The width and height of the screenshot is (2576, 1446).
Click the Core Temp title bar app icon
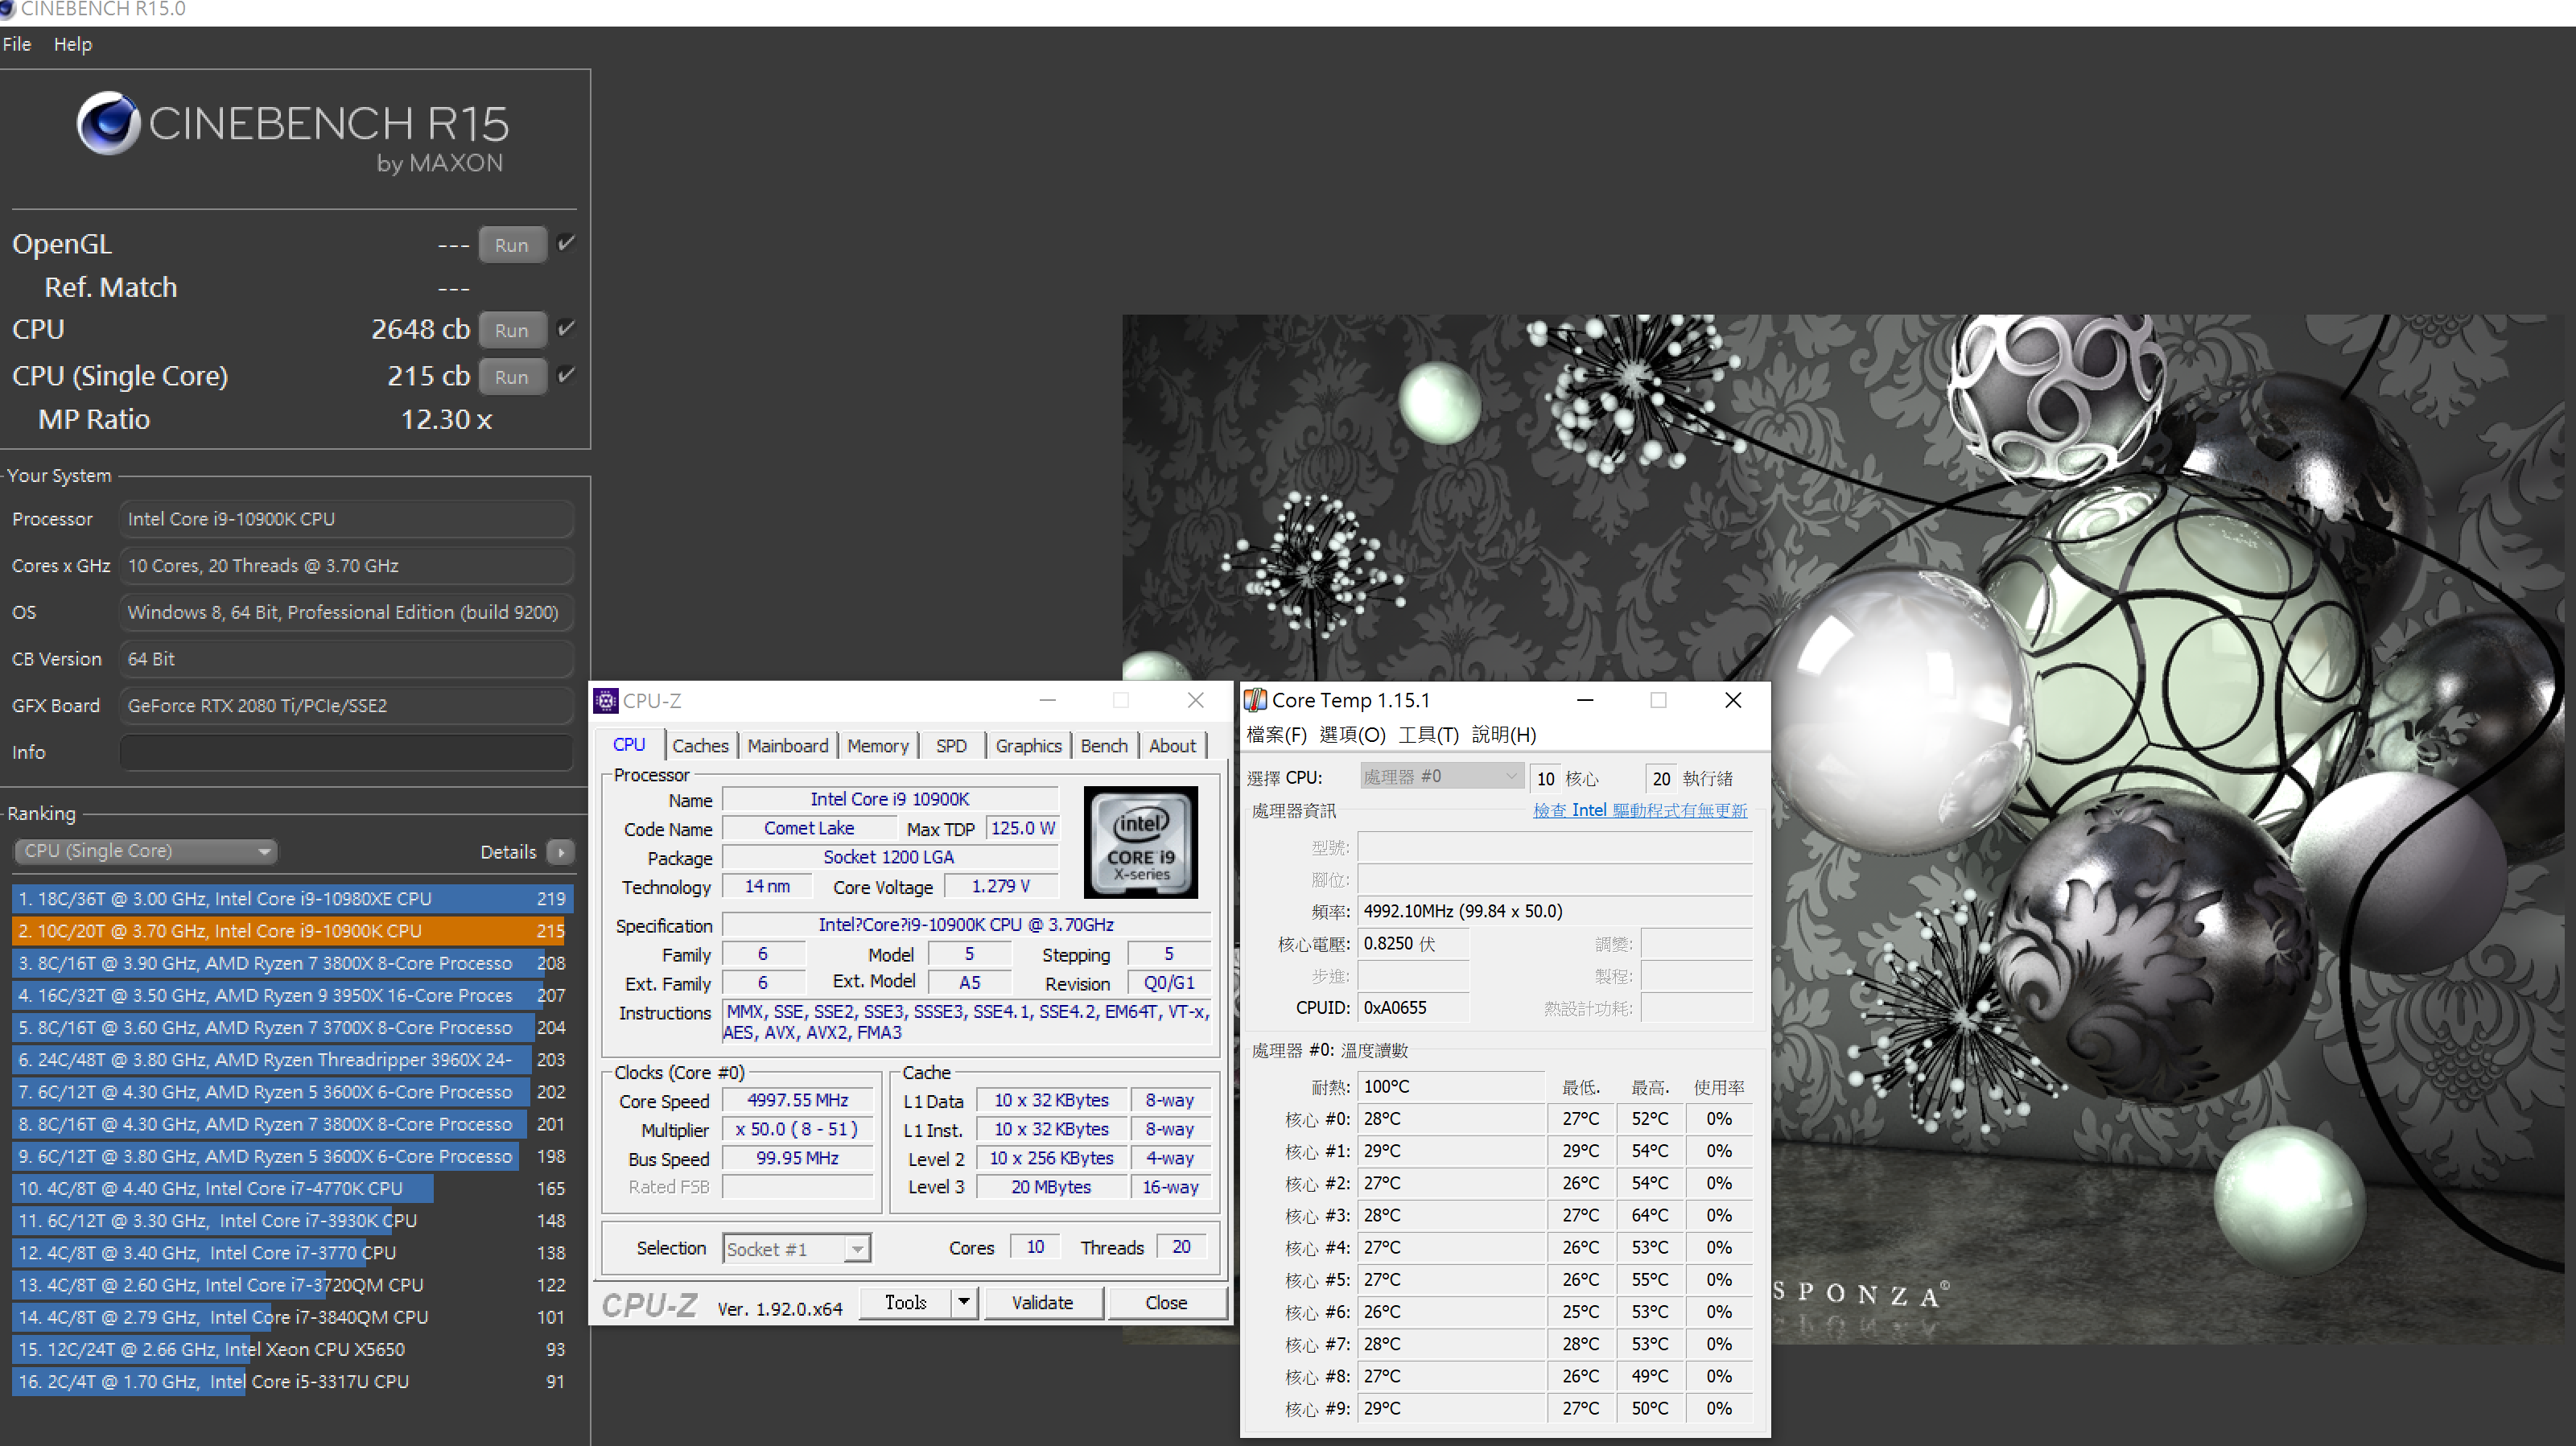(1256, 701)
